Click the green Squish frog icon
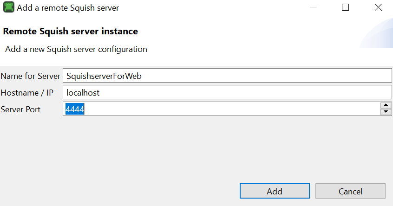Screen dimensions: 393x206 (8, 7)
